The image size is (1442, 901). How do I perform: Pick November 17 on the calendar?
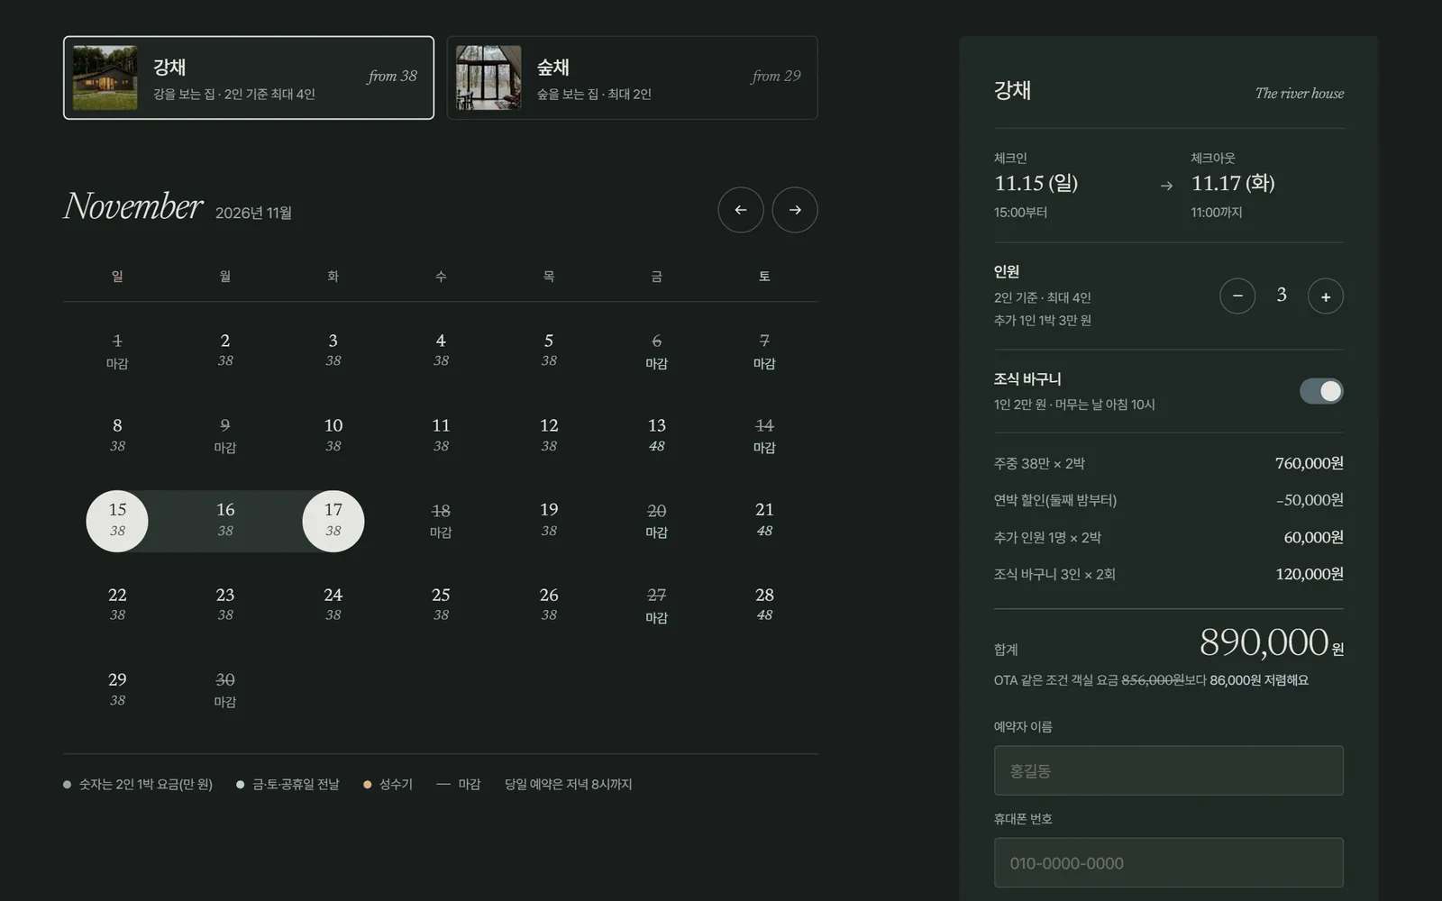[333, 521]
